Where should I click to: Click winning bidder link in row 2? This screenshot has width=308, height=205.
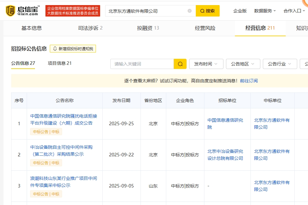pos(272,155)
